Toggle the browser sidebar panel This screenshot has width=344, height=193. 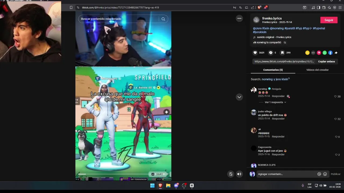click(x=318, y=8)
